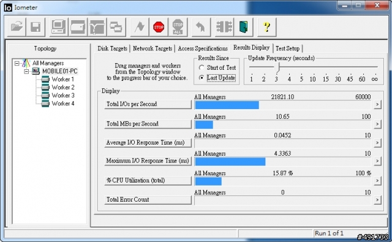This screenshot has width=392, height=242.
Task: Select Worker 1 in topology tree
Action: 62,79
